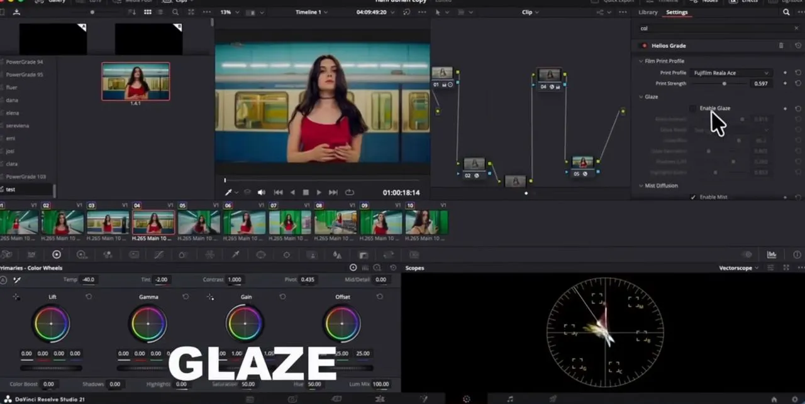Switch to the Library tab
The image size is (805, 404).
[648, 12]
